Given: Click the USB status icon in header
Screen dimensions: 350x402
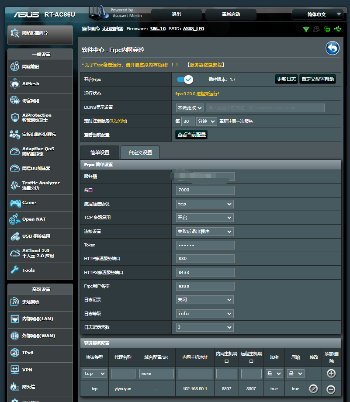Looking at the screenshot, I should pyautogui.click(x=338, y=29).
